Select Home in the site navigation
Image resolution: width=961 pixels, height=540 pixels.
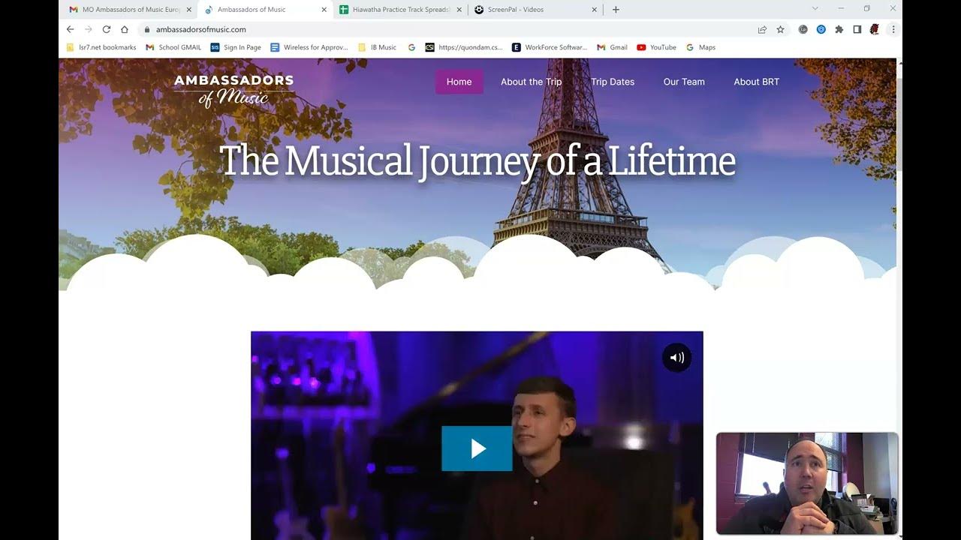[459, 82]
